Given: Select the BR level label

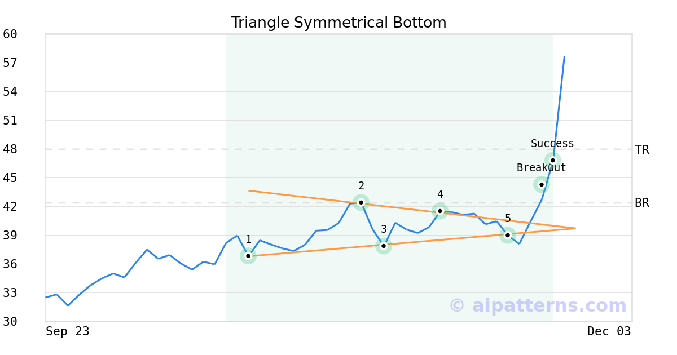Looking at the screenshot, I should pyautogui.click(x=642, y=203).
